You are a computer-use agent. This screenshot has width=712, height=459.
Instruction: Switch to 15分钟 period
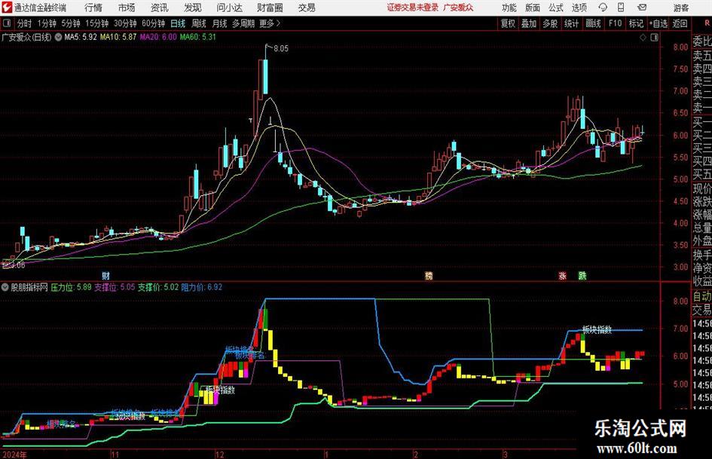point(96,23)
